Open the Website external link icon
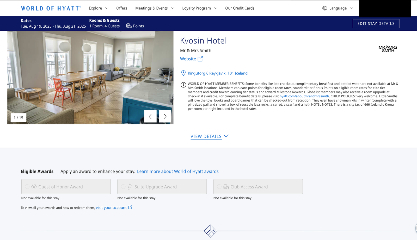 (x=200, y=59)
